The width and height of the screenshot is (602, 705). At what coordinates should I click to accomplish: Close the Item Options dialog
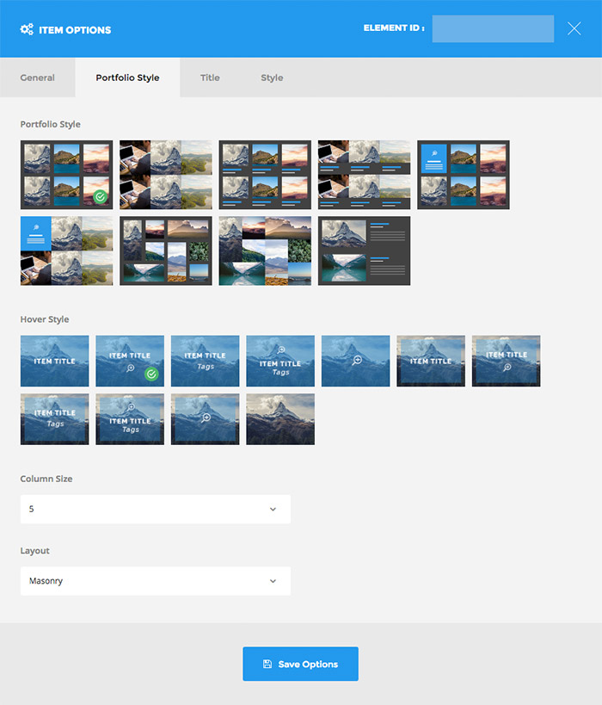574,28
